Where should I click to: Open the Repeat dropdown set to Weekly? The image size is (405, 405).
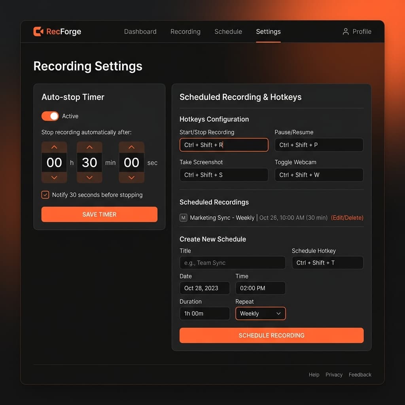coord(260,313)
